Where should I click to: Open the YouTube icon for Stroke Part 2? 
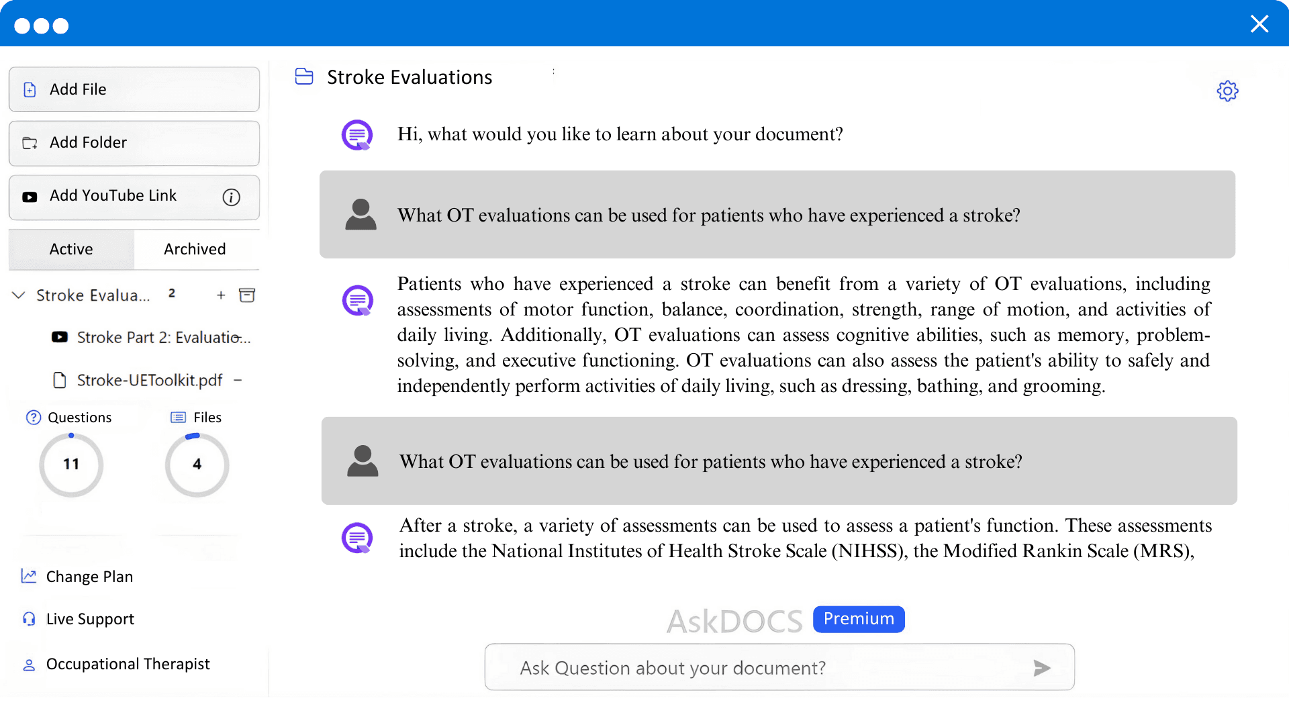(x=59, y=337)
